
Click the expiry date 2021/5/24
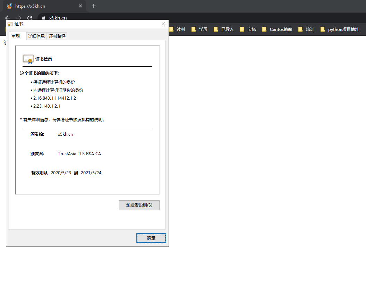(91, 173)
